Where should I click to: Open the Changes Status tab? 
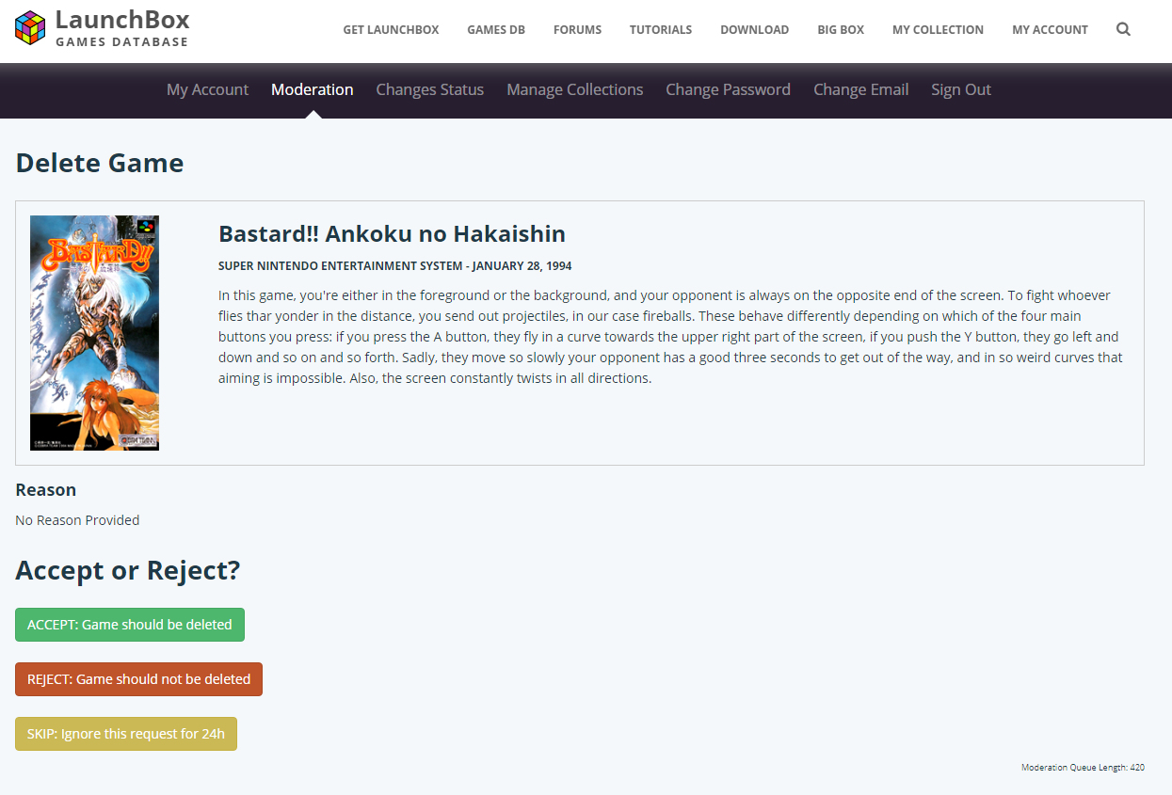pos(429,89)
